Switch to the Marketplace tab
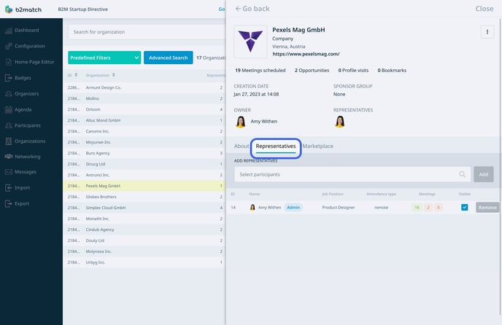502x325 pixels. click(x=317, y=146)
